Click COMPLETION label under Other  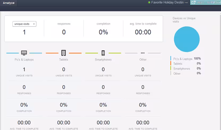point(143,111)
